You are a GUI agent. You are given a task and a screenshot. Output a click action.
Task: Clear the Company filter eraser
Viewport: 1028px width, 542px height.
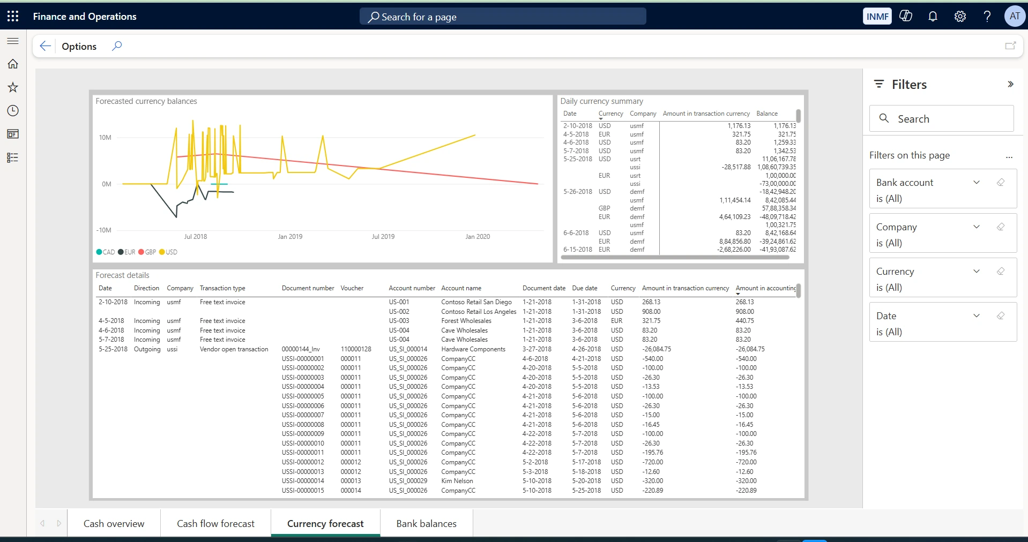click(x=1000, y=227)
